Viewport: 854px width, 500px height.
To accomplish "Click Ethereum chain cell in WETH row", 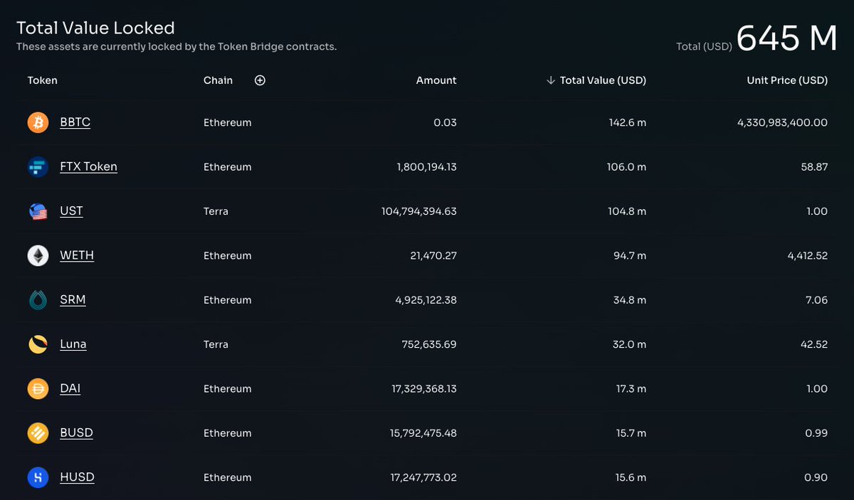I will (x=228, y=255).
